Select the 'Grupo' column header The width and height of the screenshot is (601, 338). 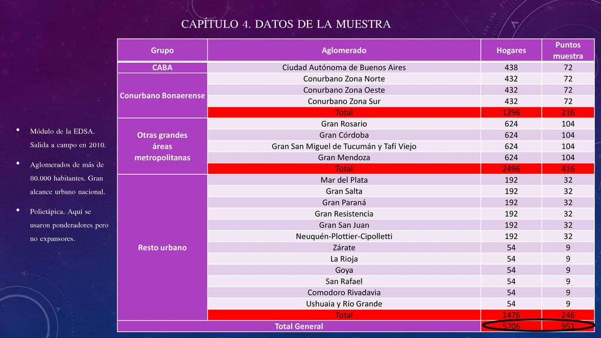[x=162, y=50]
